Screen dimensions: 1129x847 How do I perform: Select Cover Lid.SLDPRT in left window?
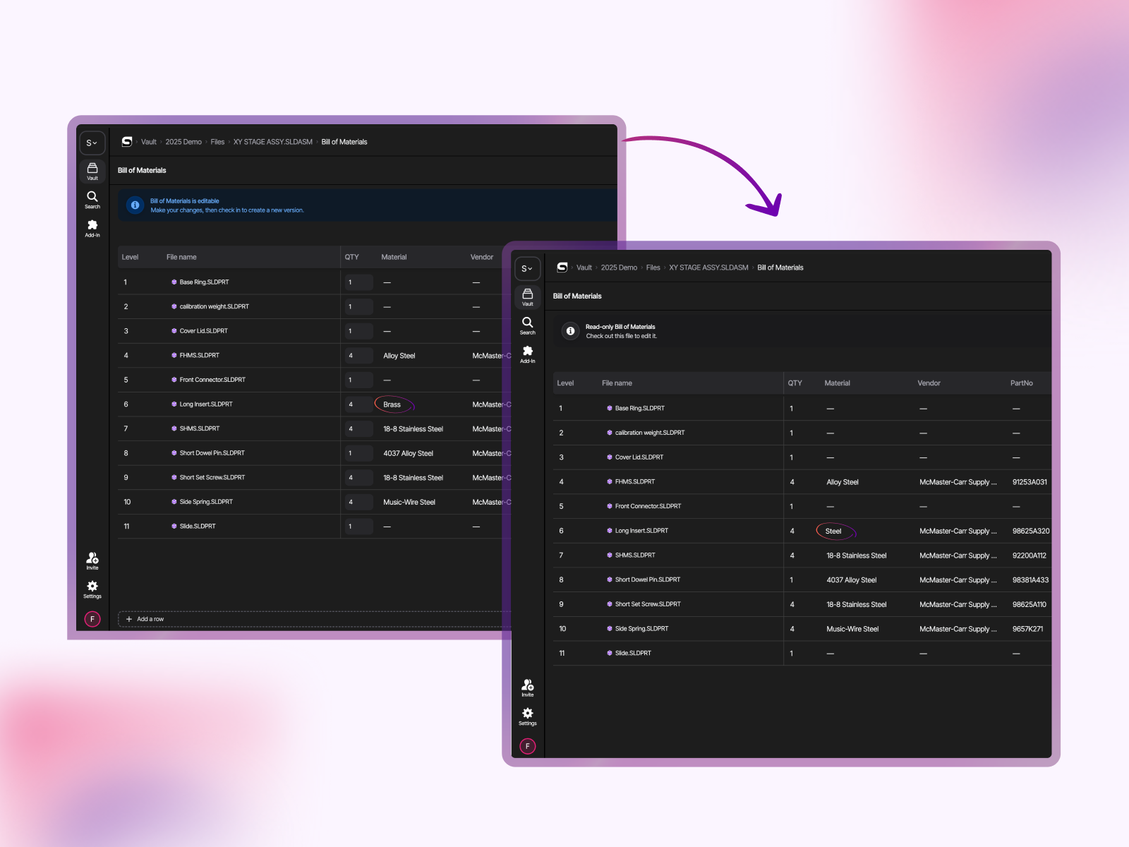tap(203, 331)
